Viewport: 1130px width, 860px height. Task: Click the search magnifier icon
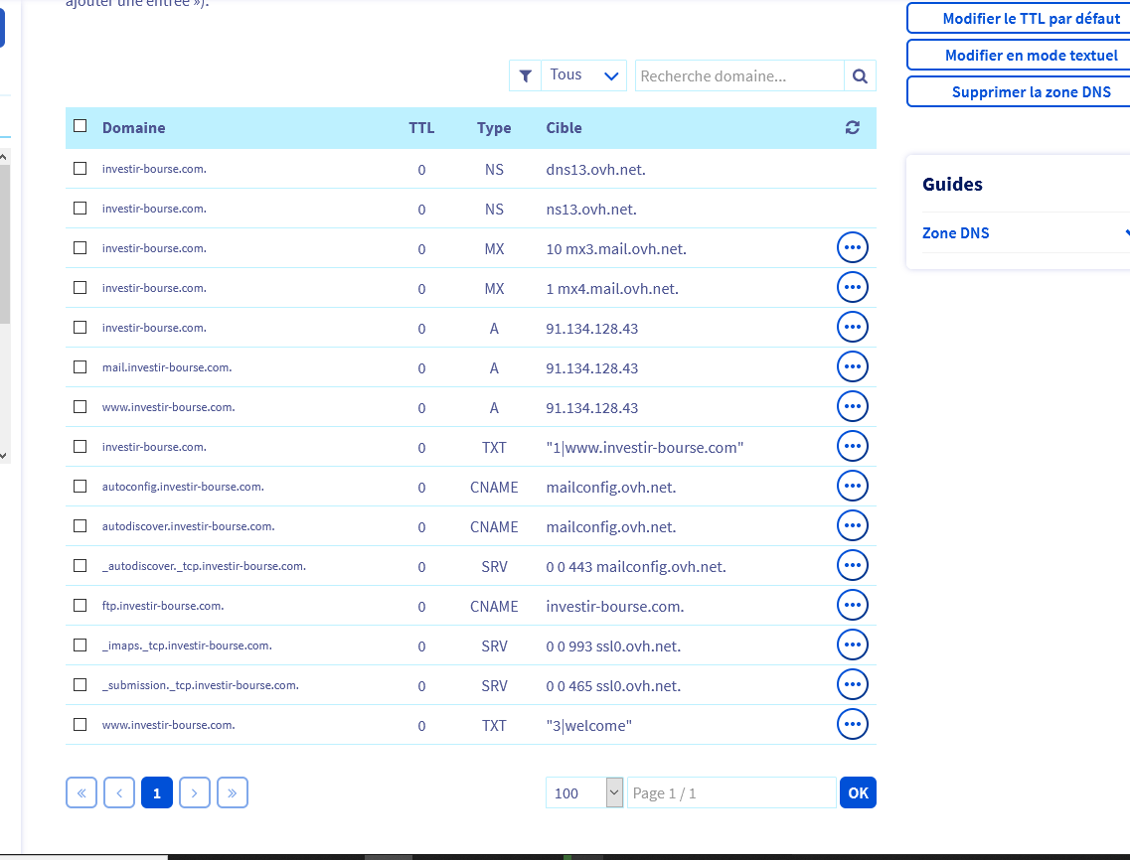coord(860,75)
